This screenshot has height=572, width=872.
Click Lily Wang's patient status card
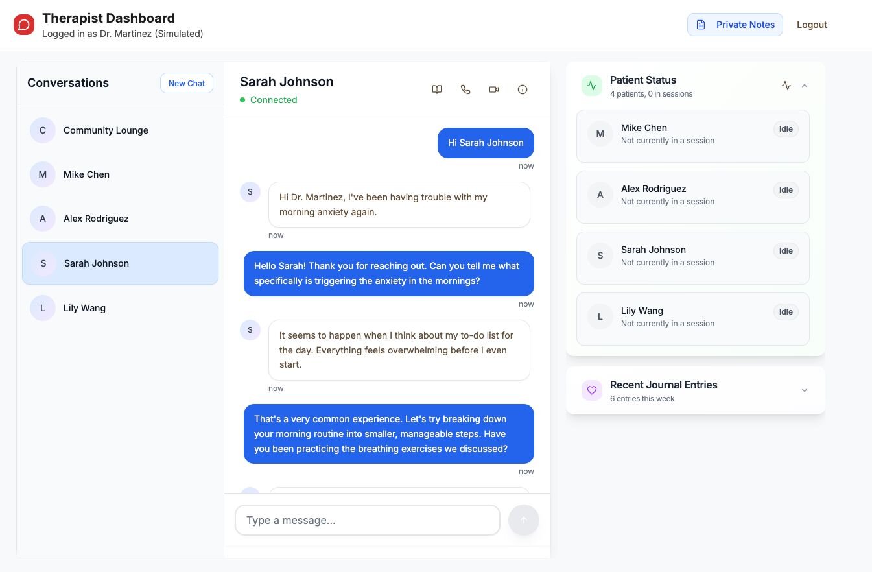(693, 319)
